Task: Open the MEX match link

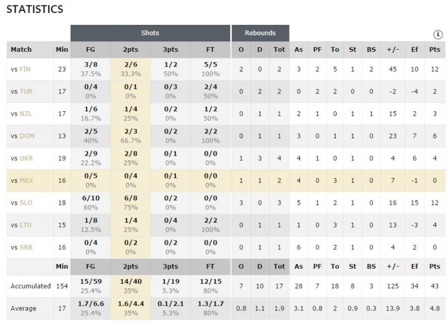Action: [26, 180]
